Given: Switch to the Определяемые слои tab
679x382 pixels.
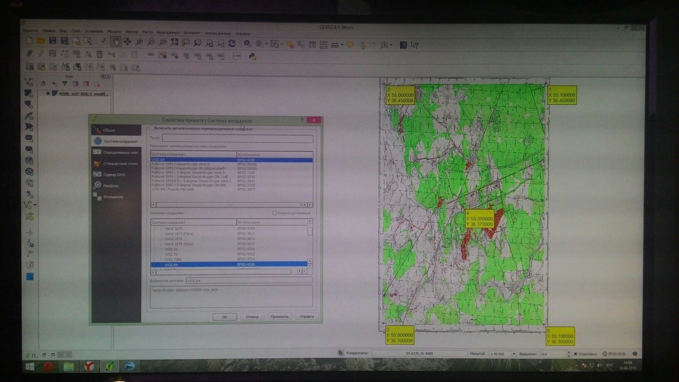Looking at the screenshot, I should 116,152.
